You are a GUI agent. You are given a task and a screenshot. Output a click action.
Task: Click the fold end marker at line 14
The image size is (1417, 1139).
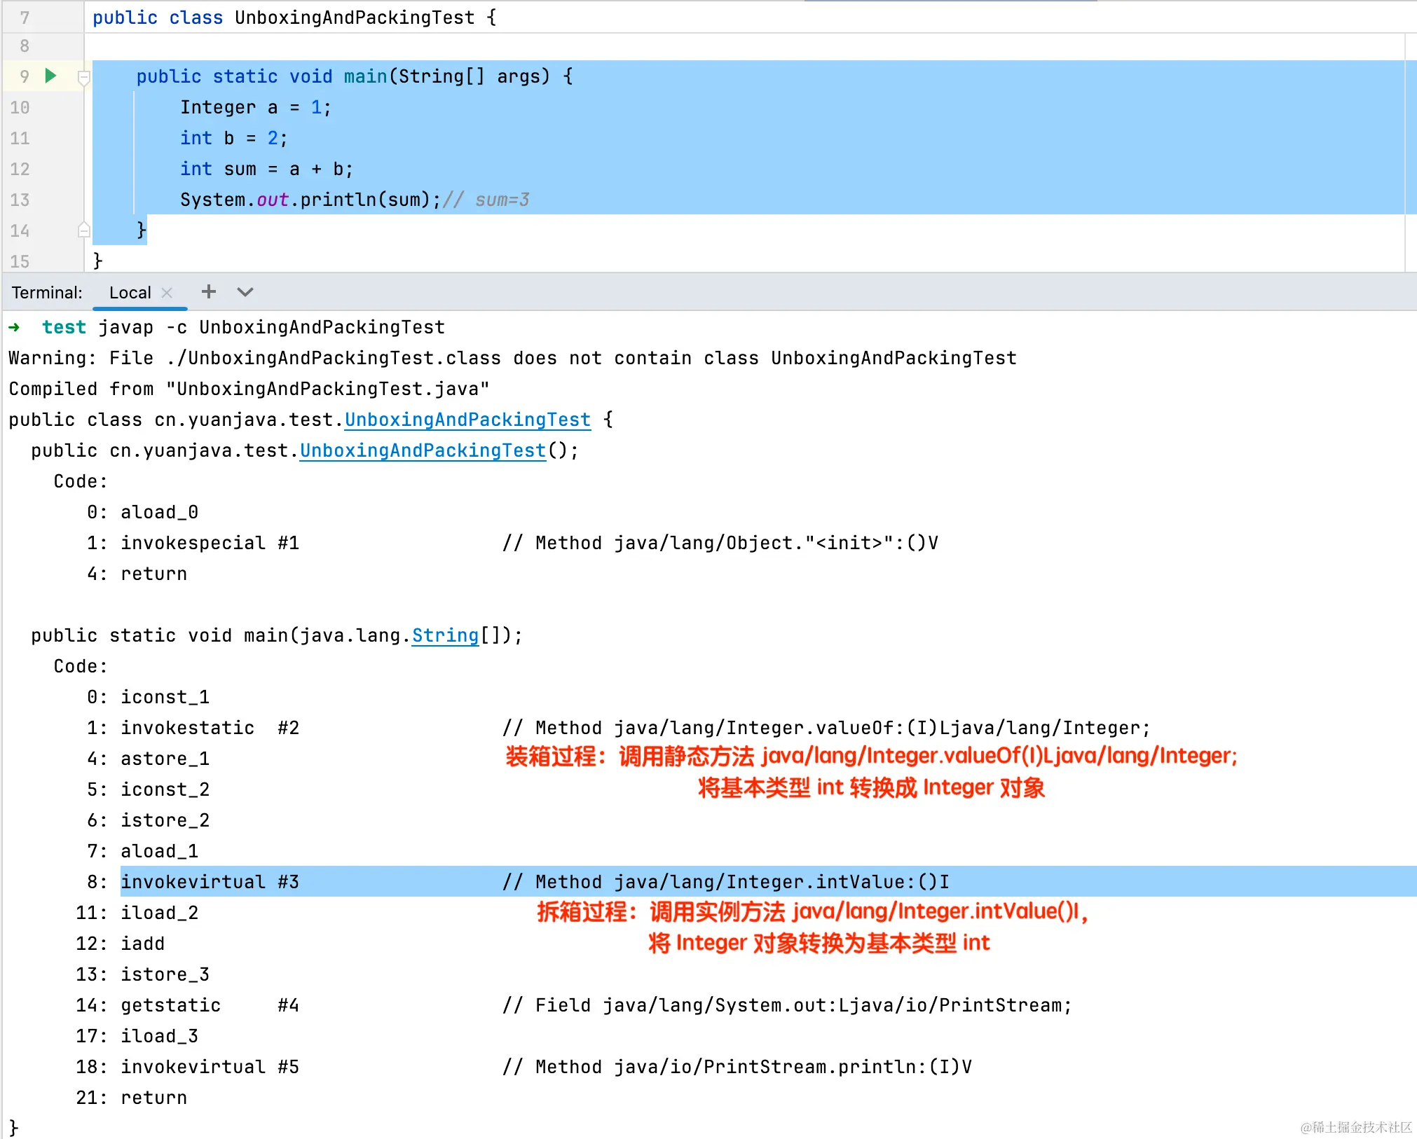pos(83,230)
